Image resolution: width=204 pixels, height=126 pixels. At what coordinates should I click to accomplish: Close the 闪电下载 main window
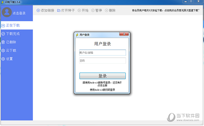coord(199,1)
